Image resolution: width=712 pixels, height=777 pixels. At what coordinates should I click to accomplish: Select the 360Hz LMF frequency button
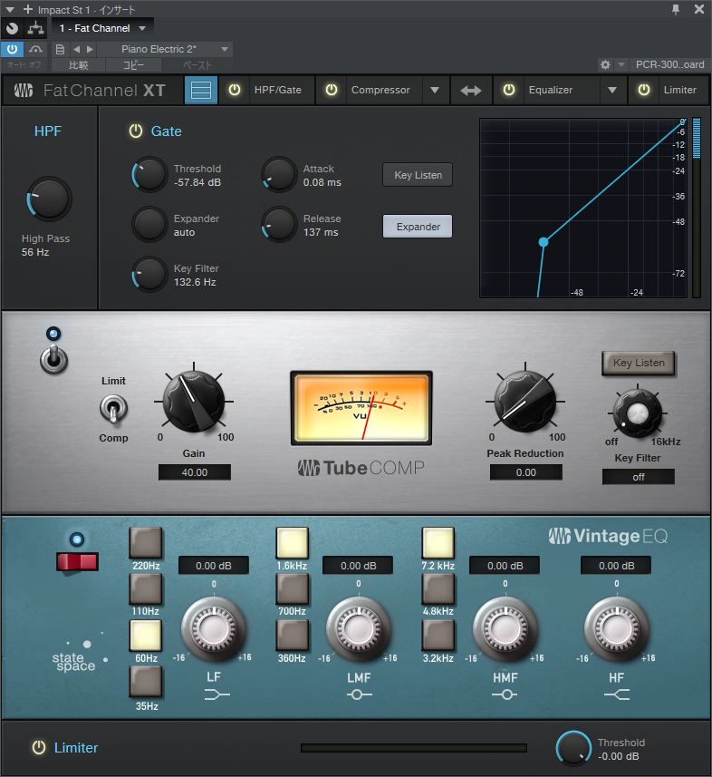pos(292,636)
